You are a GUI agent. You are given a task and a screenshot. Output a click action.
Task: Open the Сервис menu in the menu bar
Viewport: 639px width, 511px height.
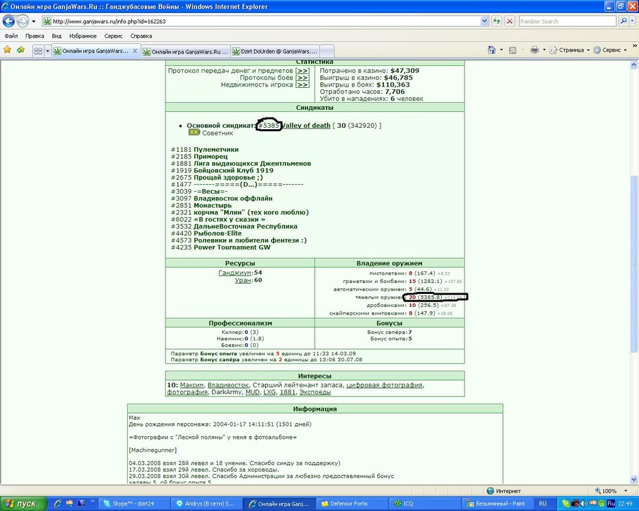[x=113, y=36]
